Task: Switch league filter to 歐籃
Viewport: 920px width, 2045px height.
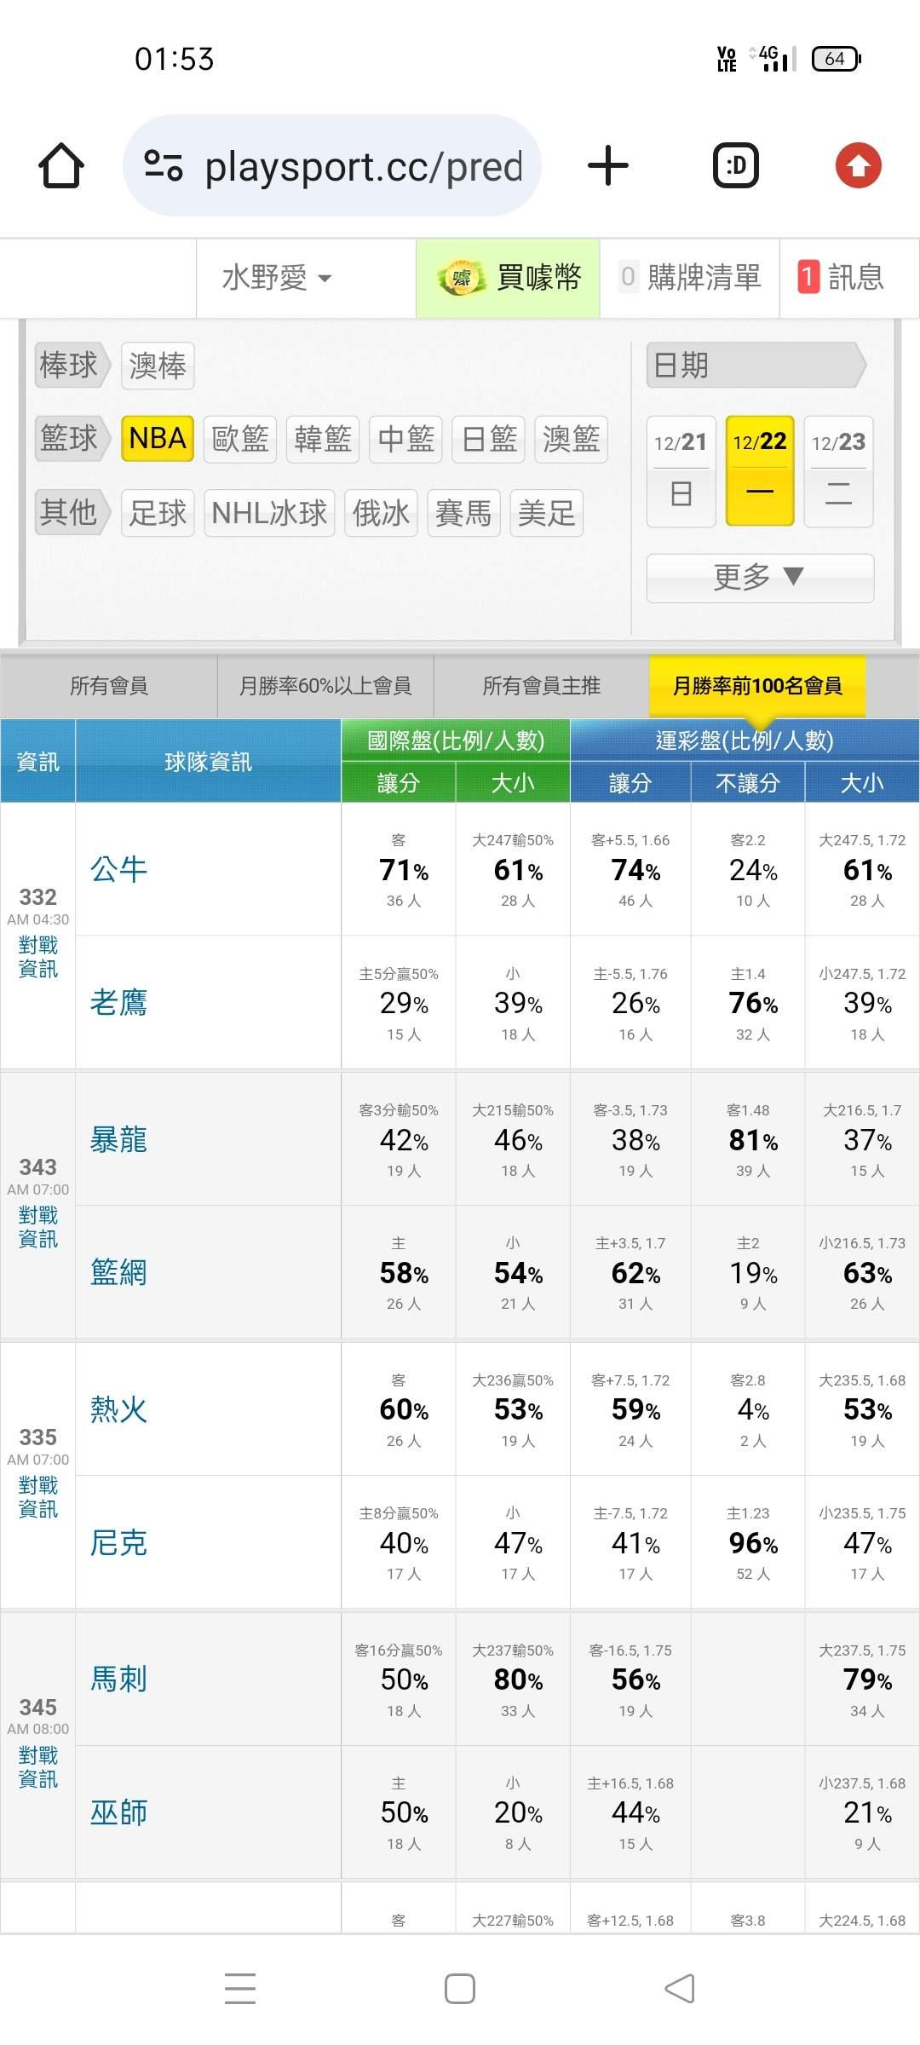Action: [x=240, y=439]
